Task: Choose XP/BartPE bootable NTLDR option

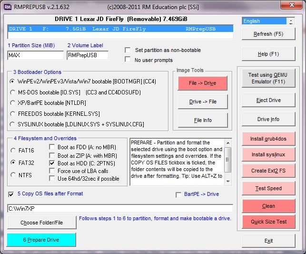Action: coord(12,103)
